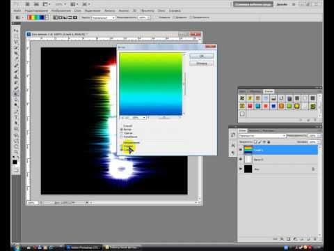
Task: Choose the radial gradient type icon
Action: (x=61, y=17)
